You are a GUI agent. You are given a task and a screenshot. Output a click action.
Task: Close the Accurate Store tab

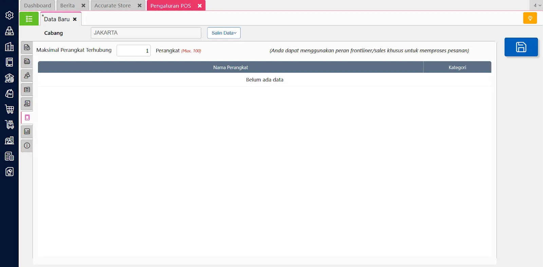coord(139,5)
